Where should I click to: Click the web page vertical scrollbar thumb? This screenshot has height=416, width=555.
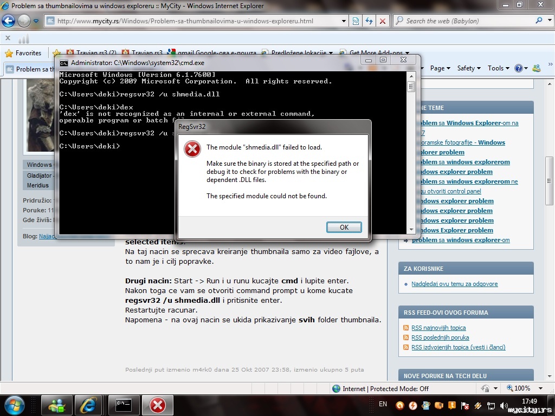coord(549,181)
